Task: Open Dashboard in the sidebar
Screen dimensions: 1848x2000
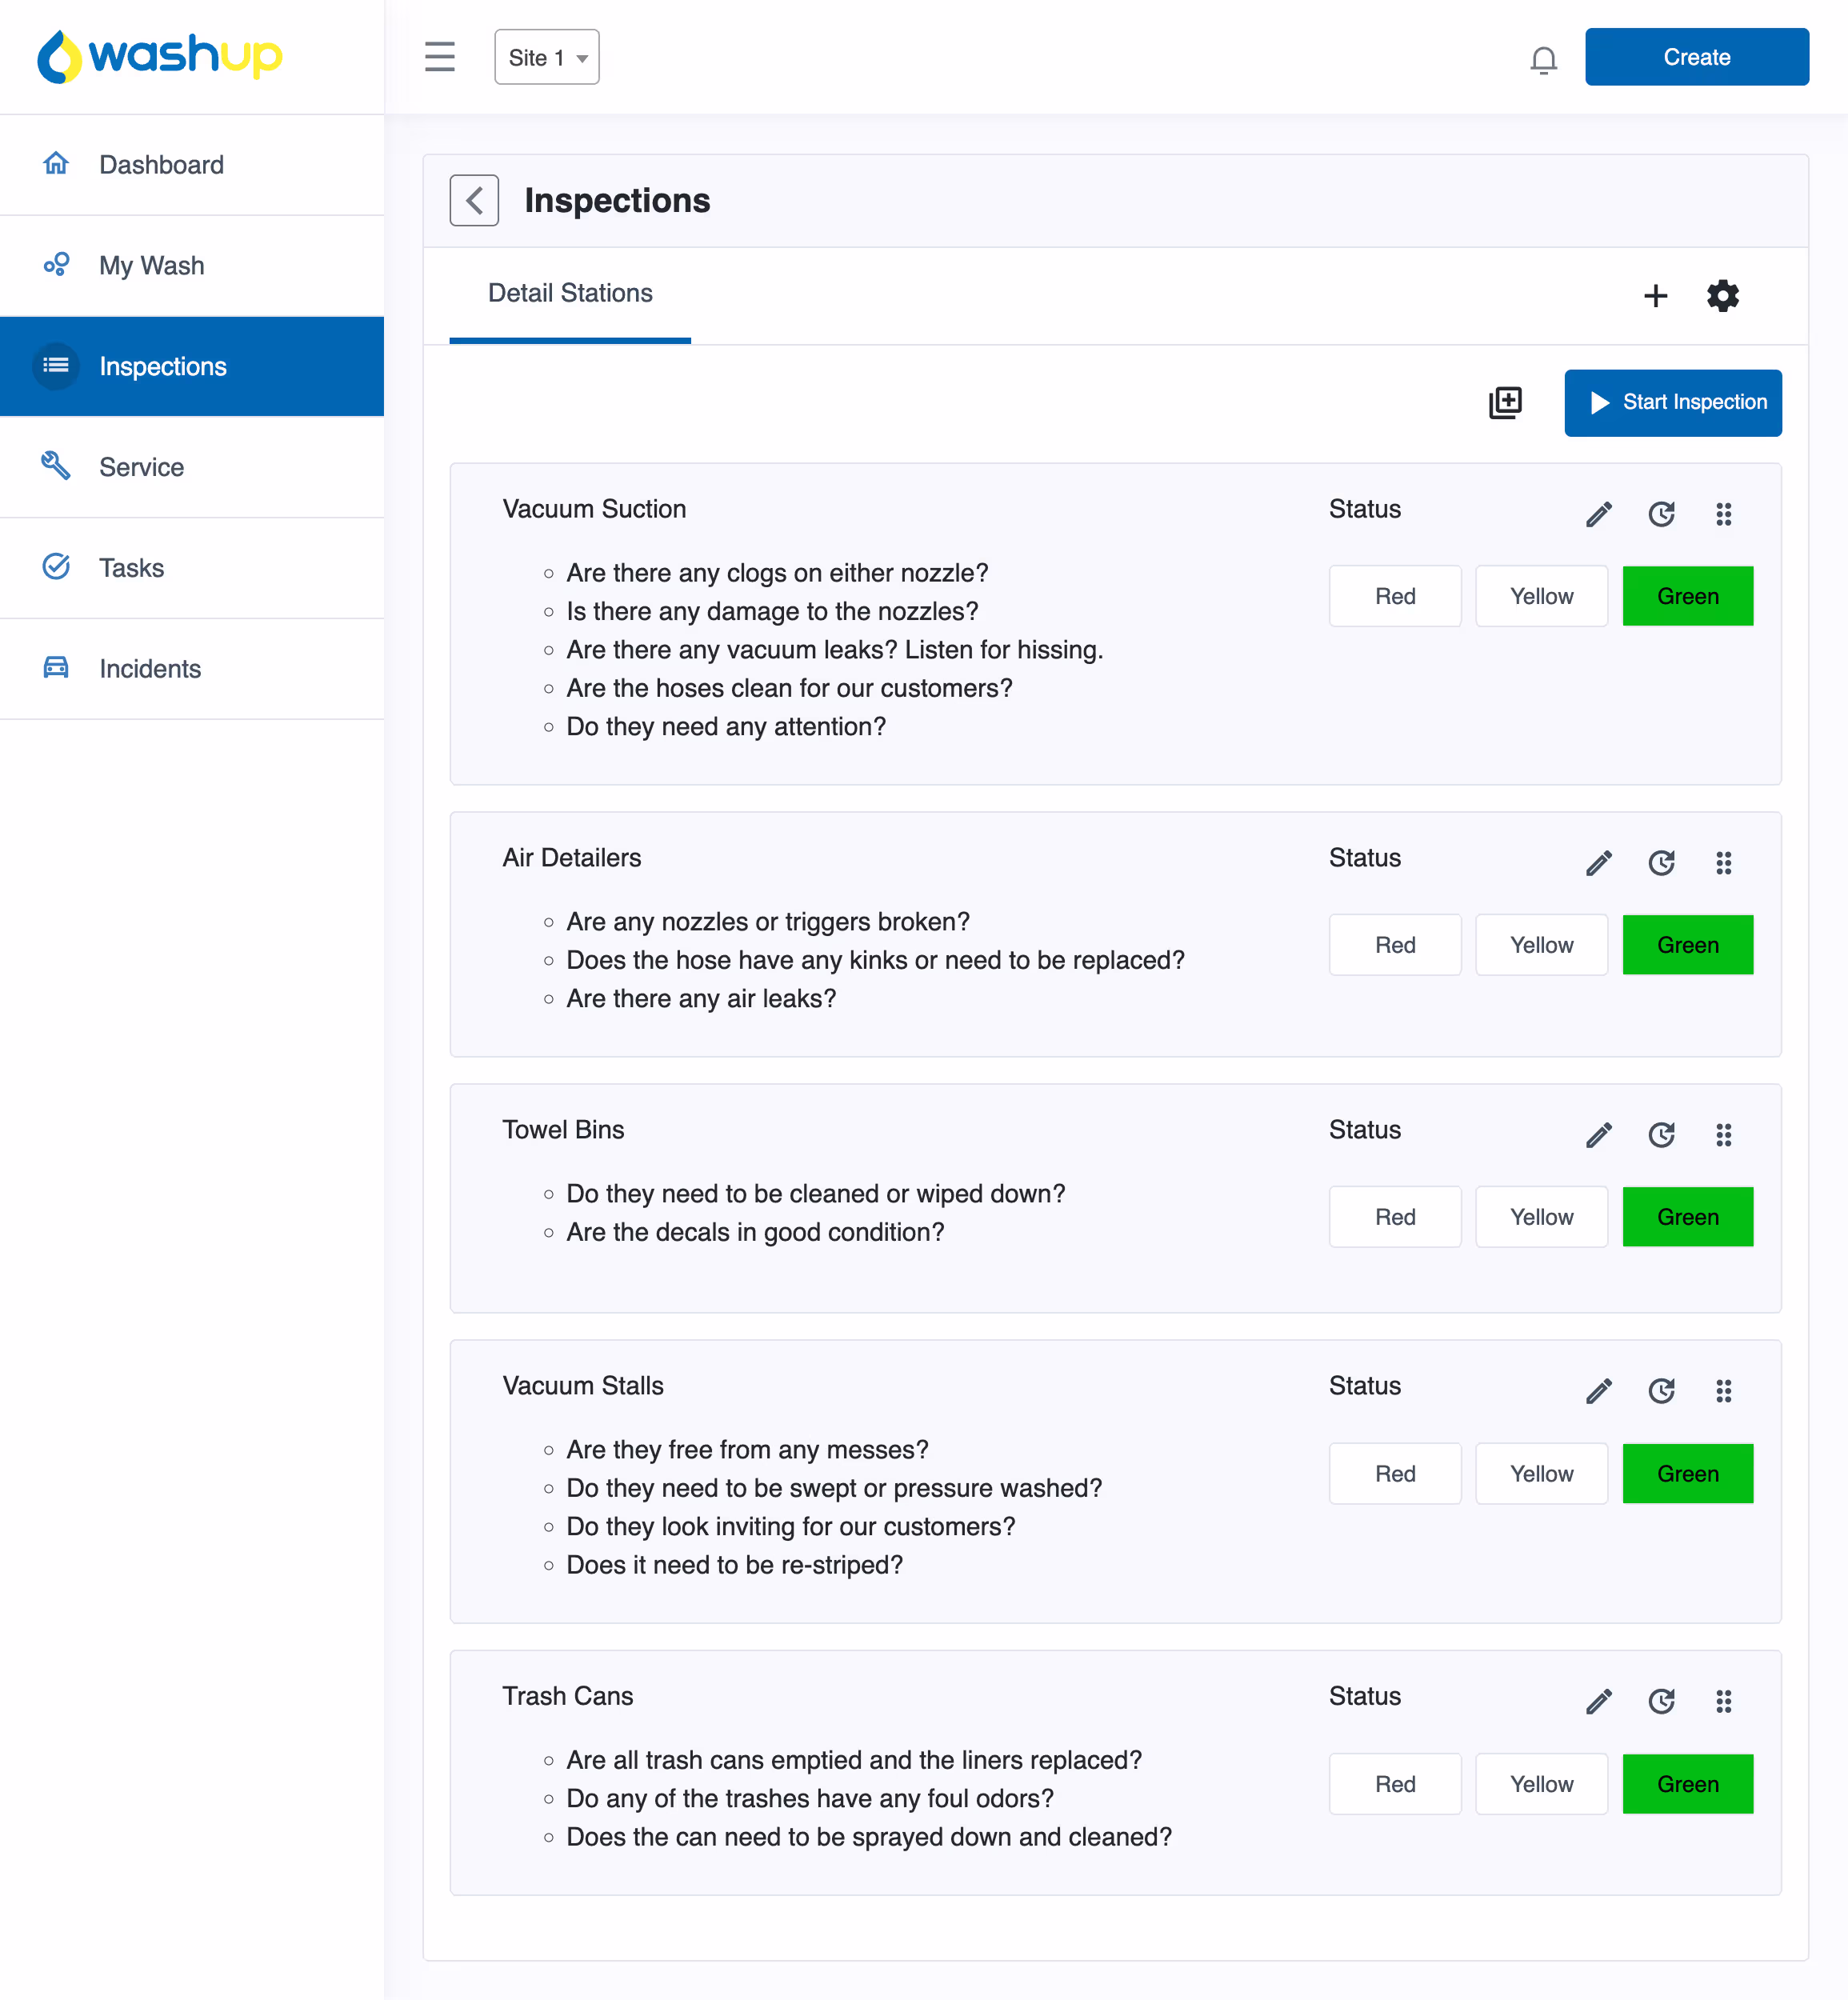Action: coord(192,165)
